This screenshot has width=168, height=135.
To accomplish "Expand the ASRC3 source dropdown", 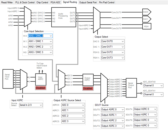I will [73, 121].
